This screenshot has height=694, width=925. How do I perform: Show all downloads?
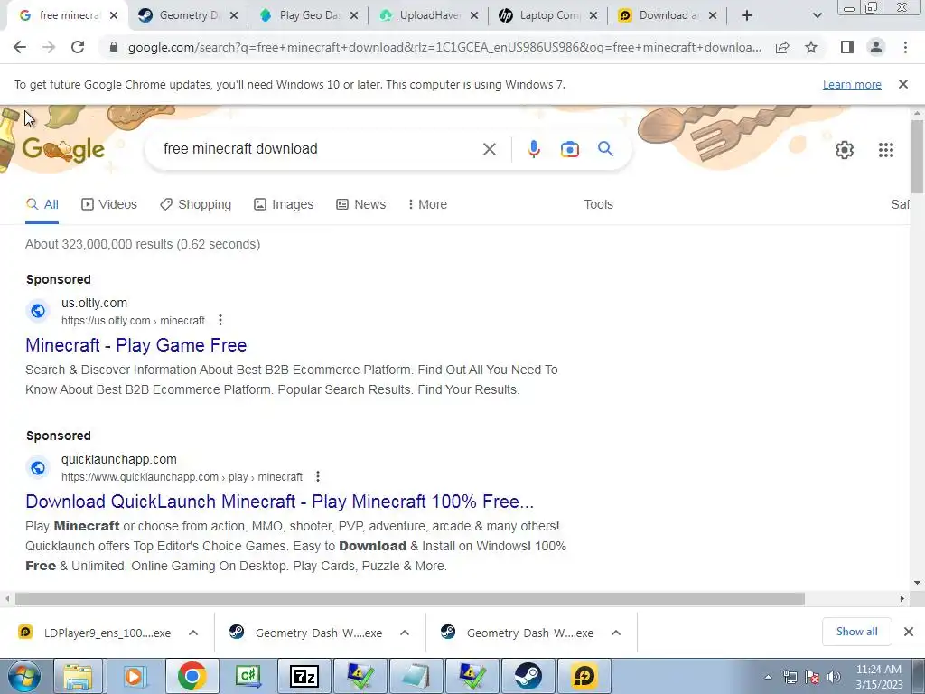[856, 632]
